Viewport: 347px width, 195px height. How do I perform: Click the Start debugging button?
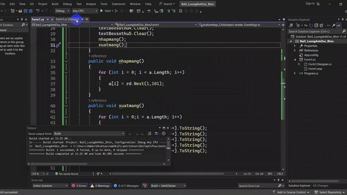106,11
